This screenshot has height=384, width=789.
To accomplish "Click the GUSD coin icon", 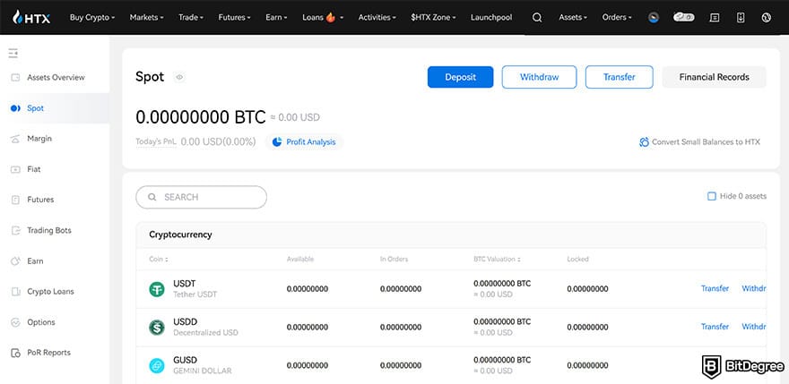I will coord(157,365).
